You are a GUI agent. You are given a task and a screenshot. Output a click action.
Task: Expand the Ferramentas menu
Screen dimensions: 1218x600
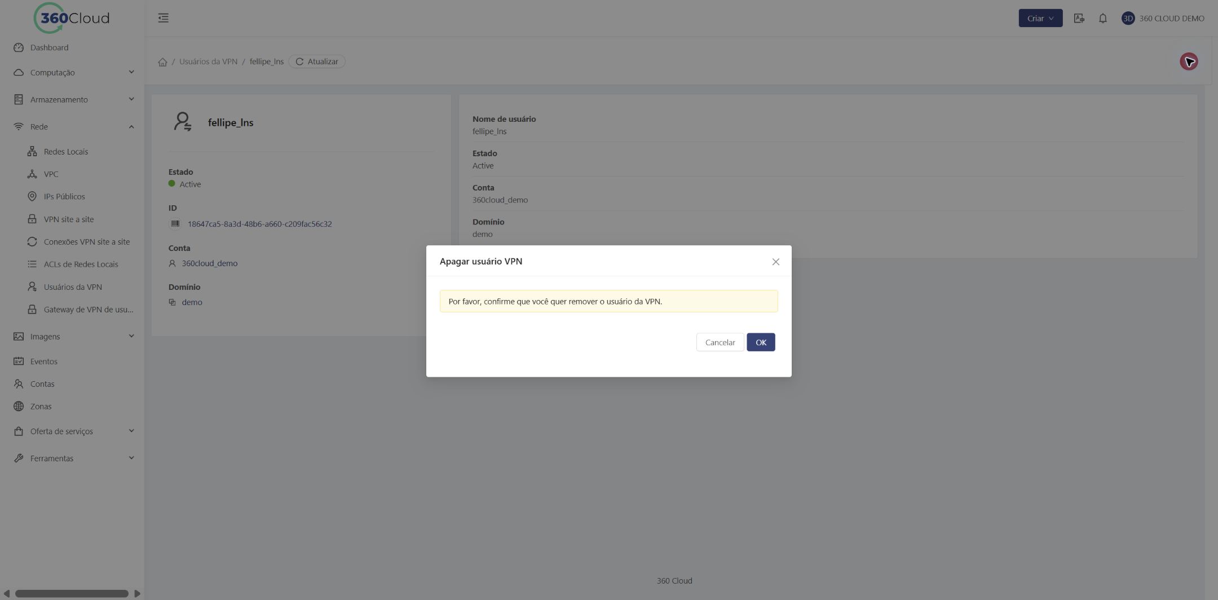tap(72, 458)
